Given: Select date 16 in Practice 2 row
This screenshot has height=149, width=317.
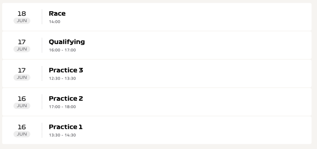Looking at the screenshot, I should coord(22,99).
